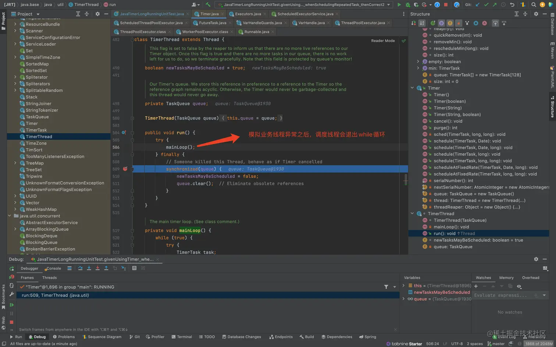This screenshot has width=556, height=347.
Task: Switch to Executors.java editor tab
Action: 248,14
